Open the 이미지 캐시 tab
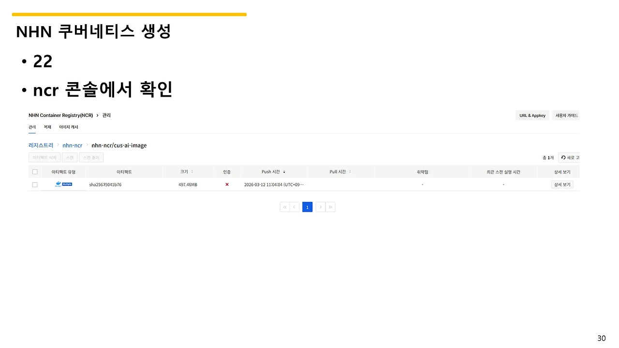Screen dimensions: 619x348 point(68,127)
